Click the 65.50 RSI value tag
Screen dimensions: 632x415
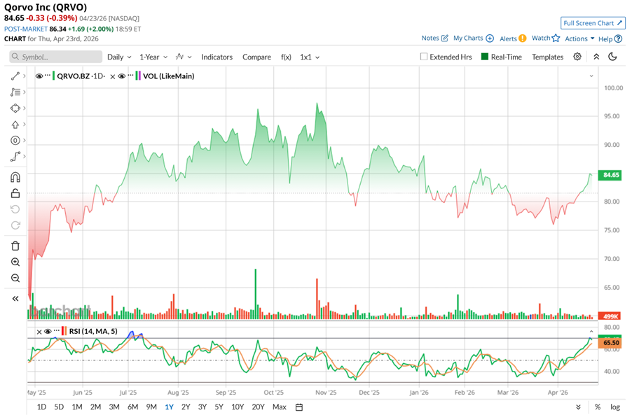pos(610,342)
